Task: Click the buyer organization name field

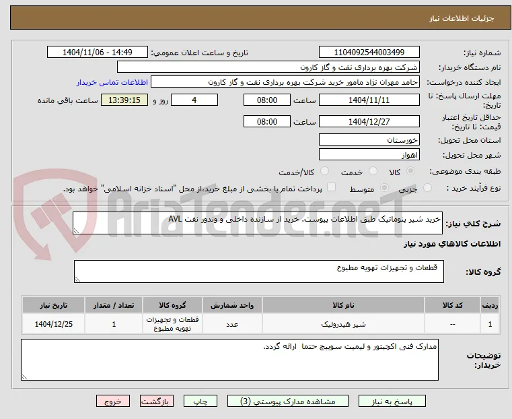Action: 268,67
